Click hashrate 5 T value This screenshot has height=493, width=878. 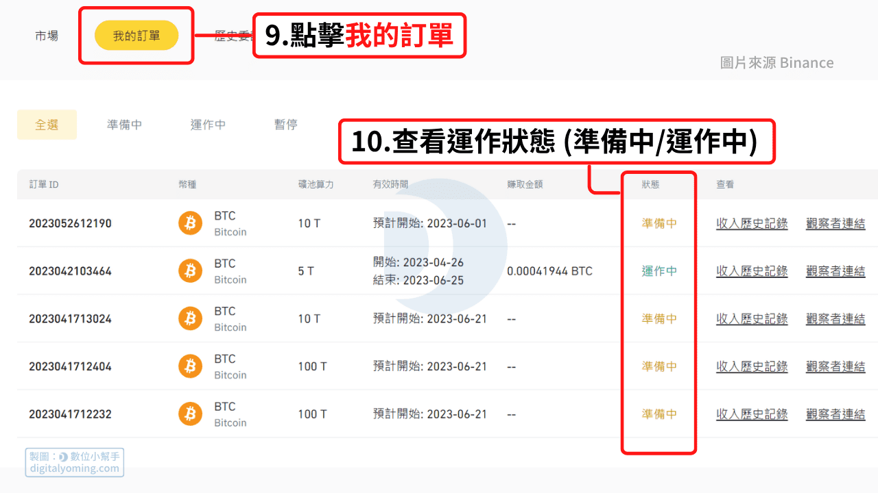(x=306, y=271)
